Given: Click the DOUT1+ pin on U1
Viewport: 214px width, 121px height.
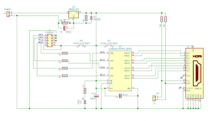Looking at the screenshot, I should 127,53.
